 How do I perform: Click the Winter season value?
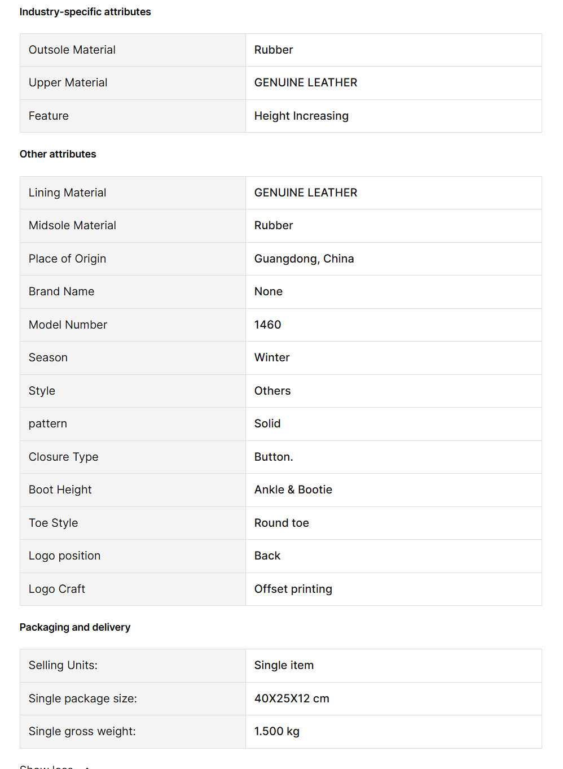[x=272, y=358]
